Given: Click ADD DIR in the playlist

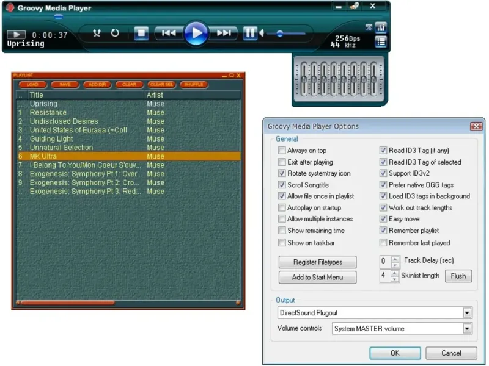Looking at the screenshot, I should click(97, 85).
